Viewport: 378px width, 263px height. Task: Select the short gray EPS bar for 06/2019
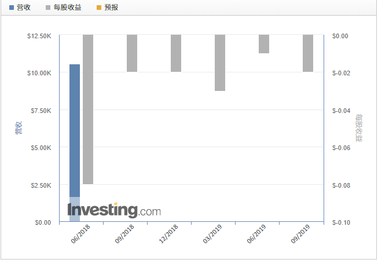264,44
